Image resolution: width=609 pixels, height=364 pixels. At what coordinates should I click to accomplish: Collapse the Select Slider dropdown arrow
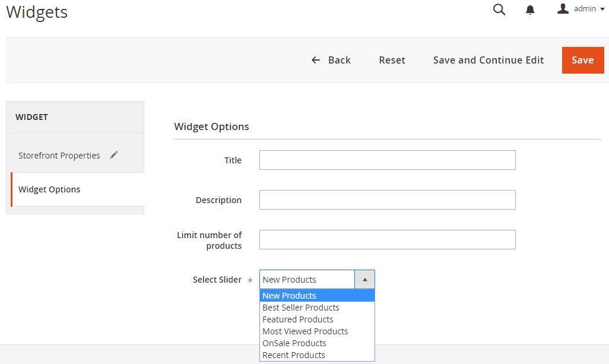(364, 280)
